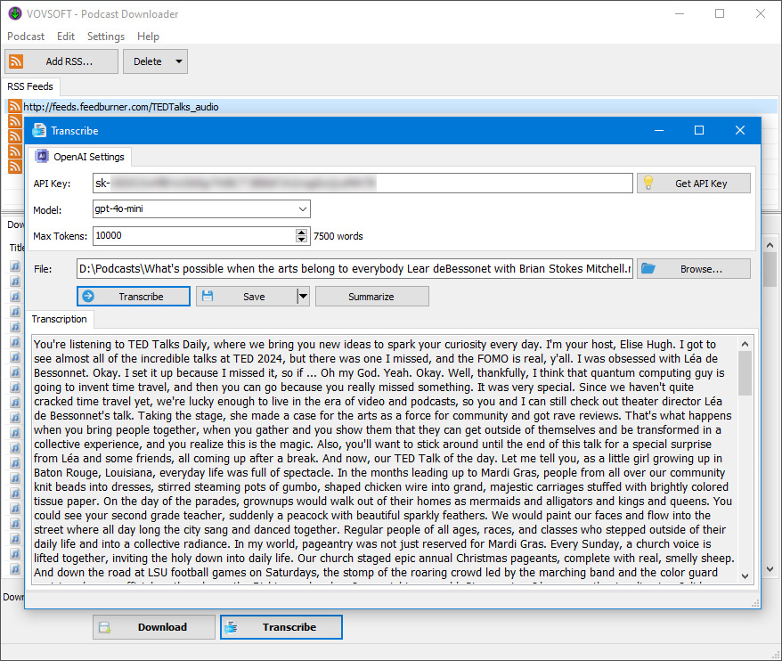This screenshot has height=661, width=782.
Task: Increase Max Tokens with the up spinner
Action: tap(301, 232)
